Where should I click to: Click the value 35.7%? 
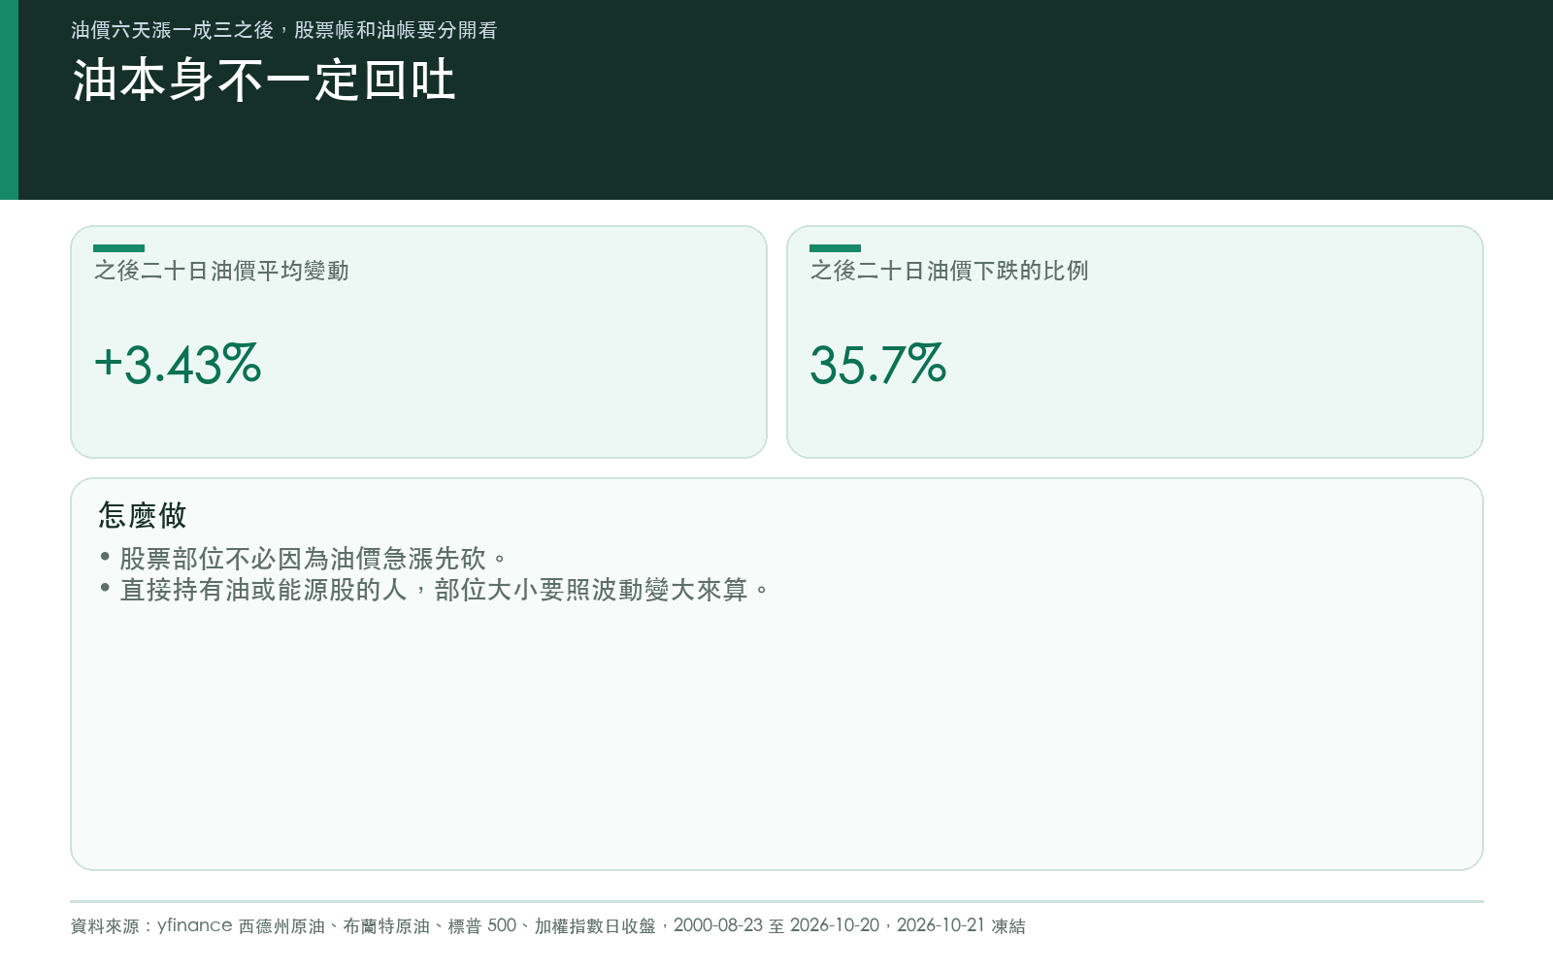[x=878, y=365]
